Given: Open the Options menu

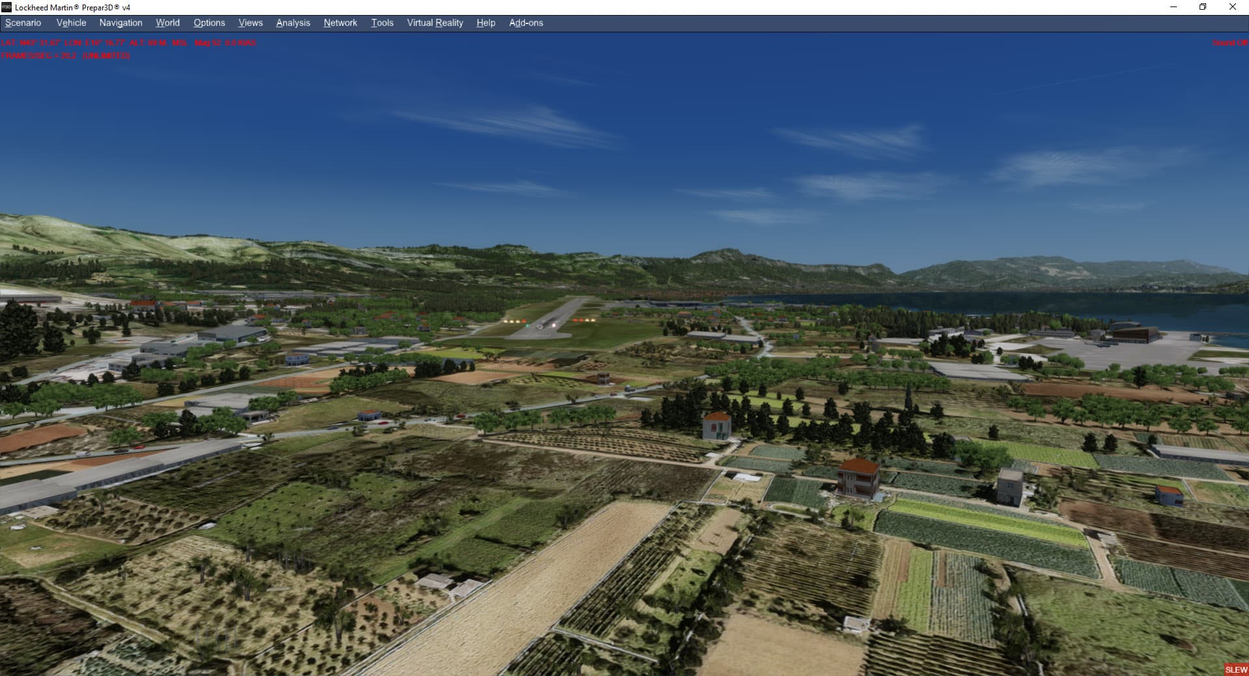Looking at the screenshot, I should click(x=209, y=23).
